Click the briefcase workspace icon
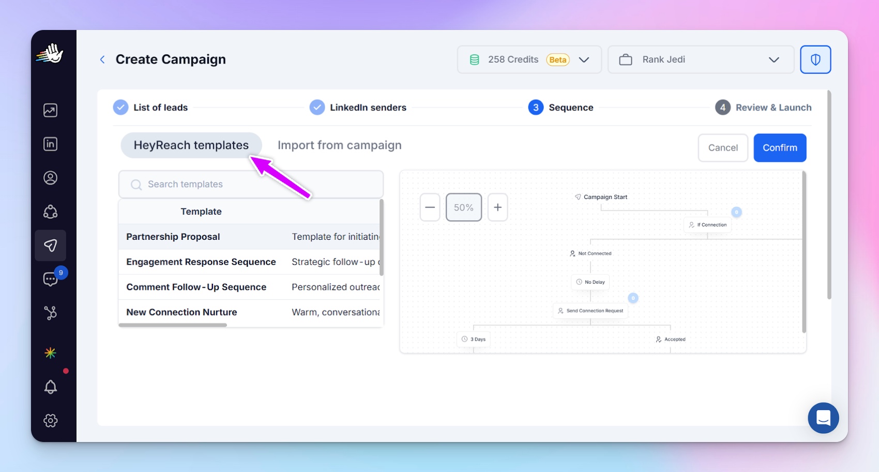Screen dimensions: 879x472 (626, 60)
